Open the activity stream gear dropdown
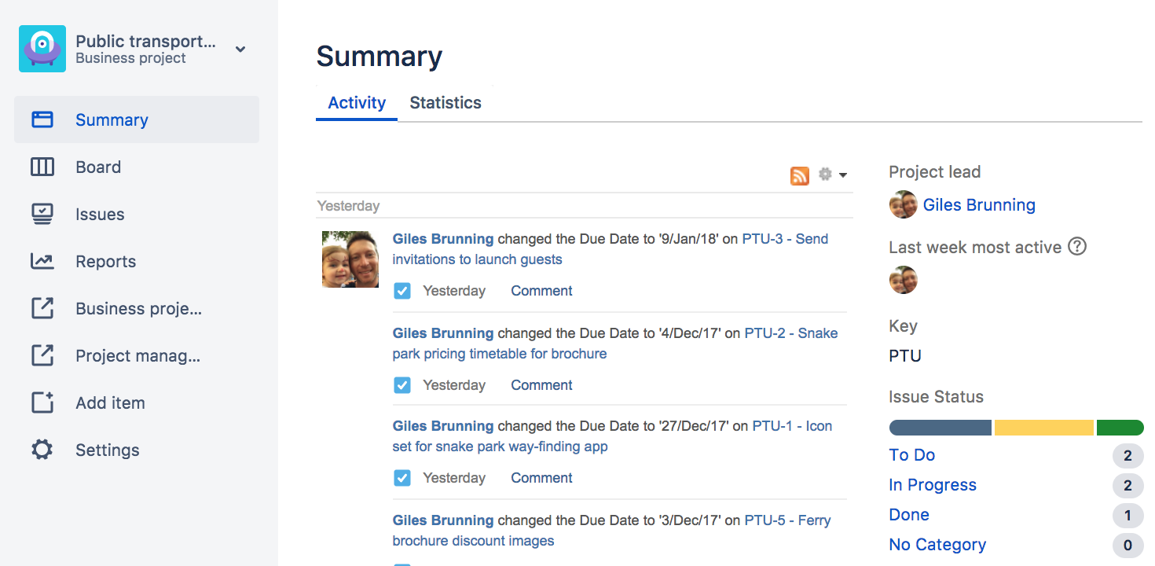 click(832, 175)
